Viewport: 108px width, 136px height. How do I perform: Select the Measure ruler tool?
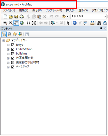(92, 23)
